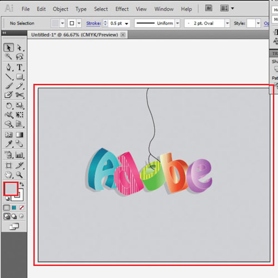Set paint mode to solid Color
Image resolution: width=278 pixels, height=278 pixels.
click(x=7, y=208)
